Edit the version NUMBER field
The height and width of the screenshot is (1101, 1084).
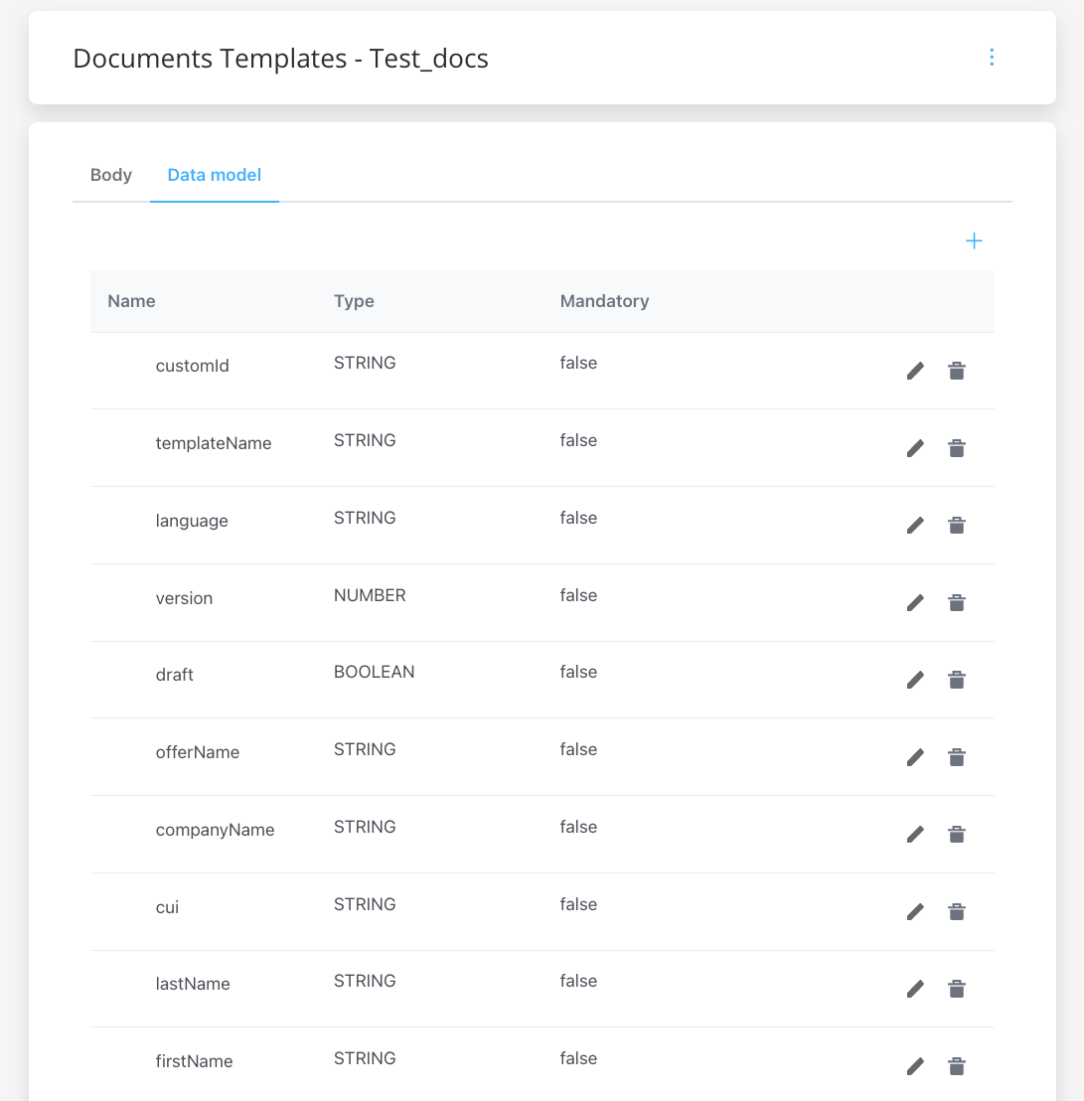point(915,602)
